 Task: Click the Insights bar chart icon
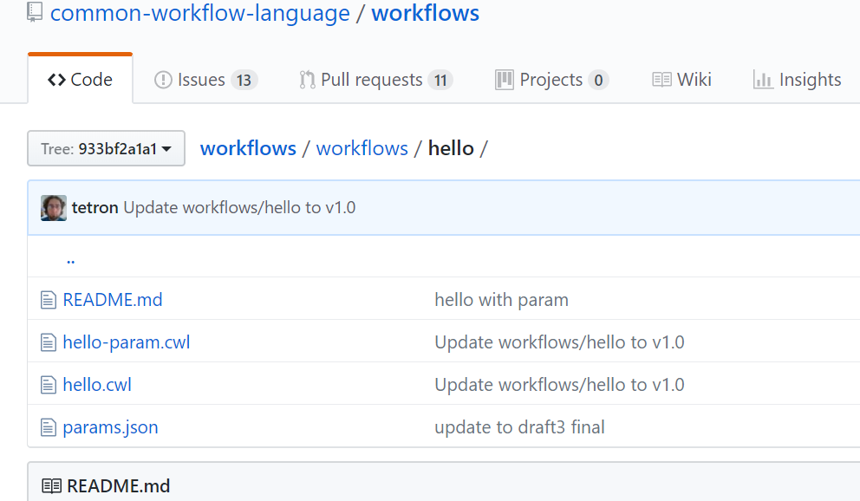(763, 80)
